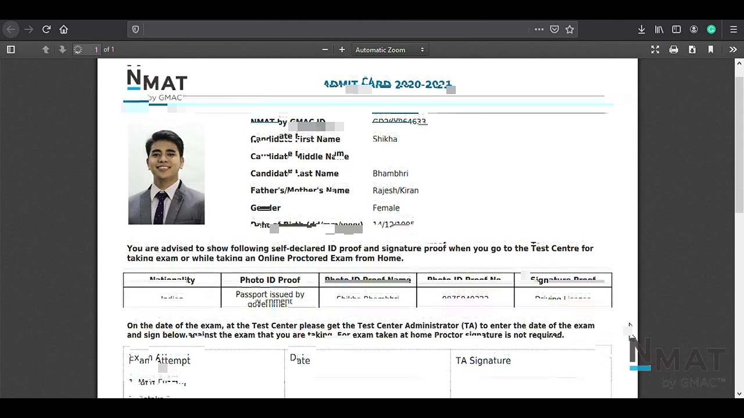Switch PDF to presentation mode
This screenshot has height=418, width=744.
(655, 50)
